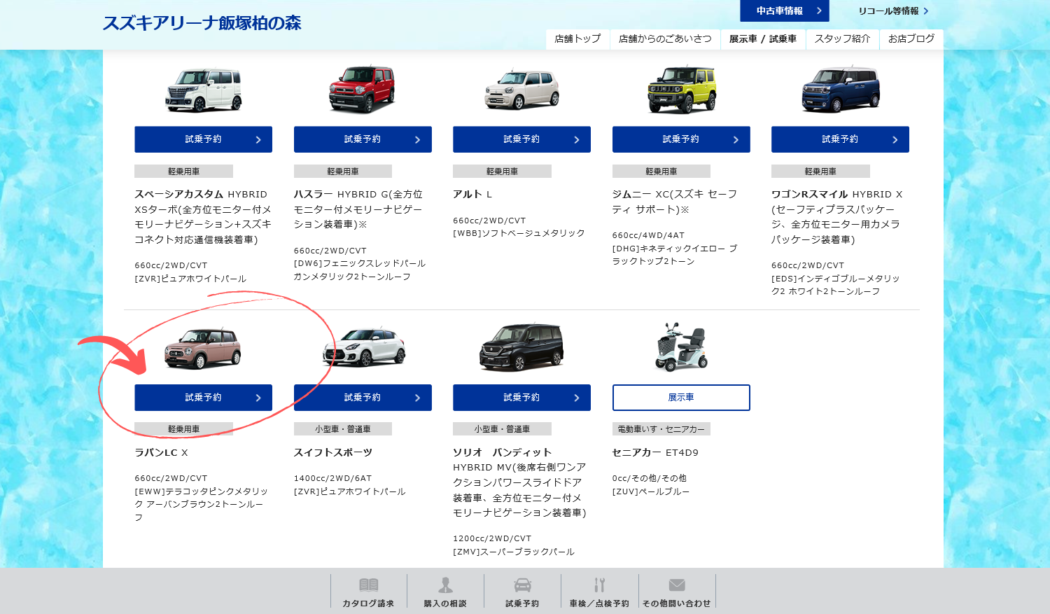Open 中古車情報 used car page
Image resolution: width=1050 pixels, height=614 pixels.
click(x=785, y=11)
